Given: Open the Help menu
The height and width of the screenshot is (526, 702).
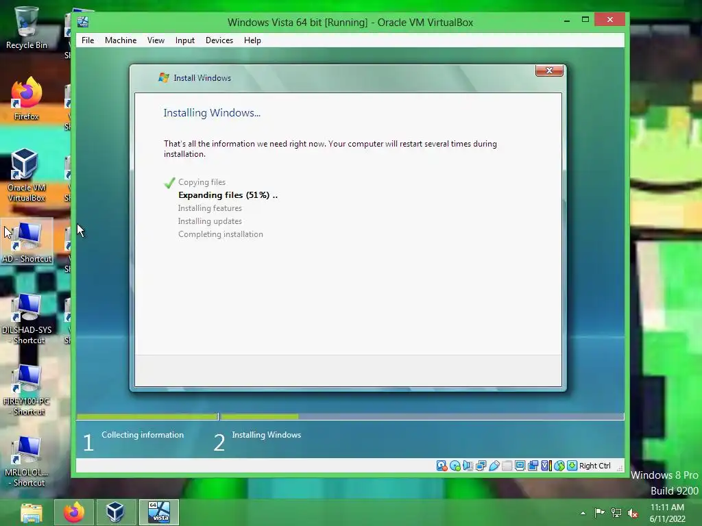Looking at the screenshot, I should (x=252, y=40).
